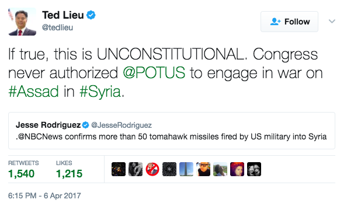Click the Washington Monument avatar
The height and width of the screenshot is (210, 354).
[186, 169]
